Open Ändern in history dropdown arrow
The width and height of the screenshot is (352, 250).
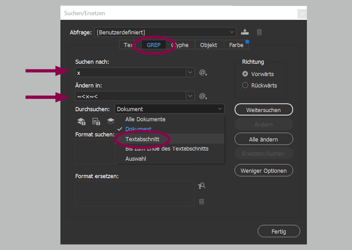click(190, 96)
